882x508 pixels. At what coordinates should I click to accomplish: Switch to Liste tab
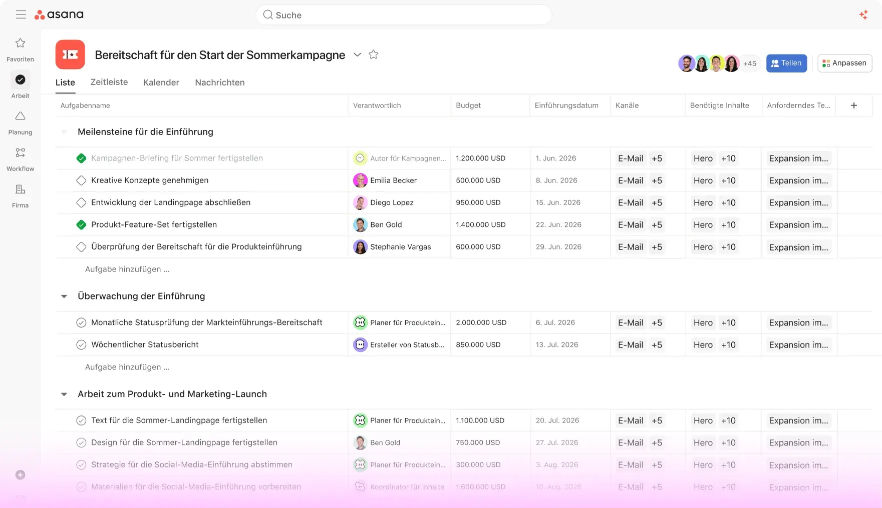65,82
